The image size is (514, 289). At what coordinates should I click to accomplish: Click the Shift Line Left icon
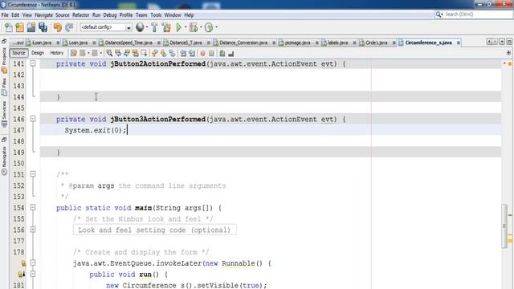(183, 53)
